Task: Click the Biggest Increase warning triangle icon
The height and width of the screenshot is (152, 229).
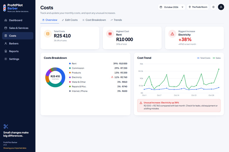Action: [172, 34]
